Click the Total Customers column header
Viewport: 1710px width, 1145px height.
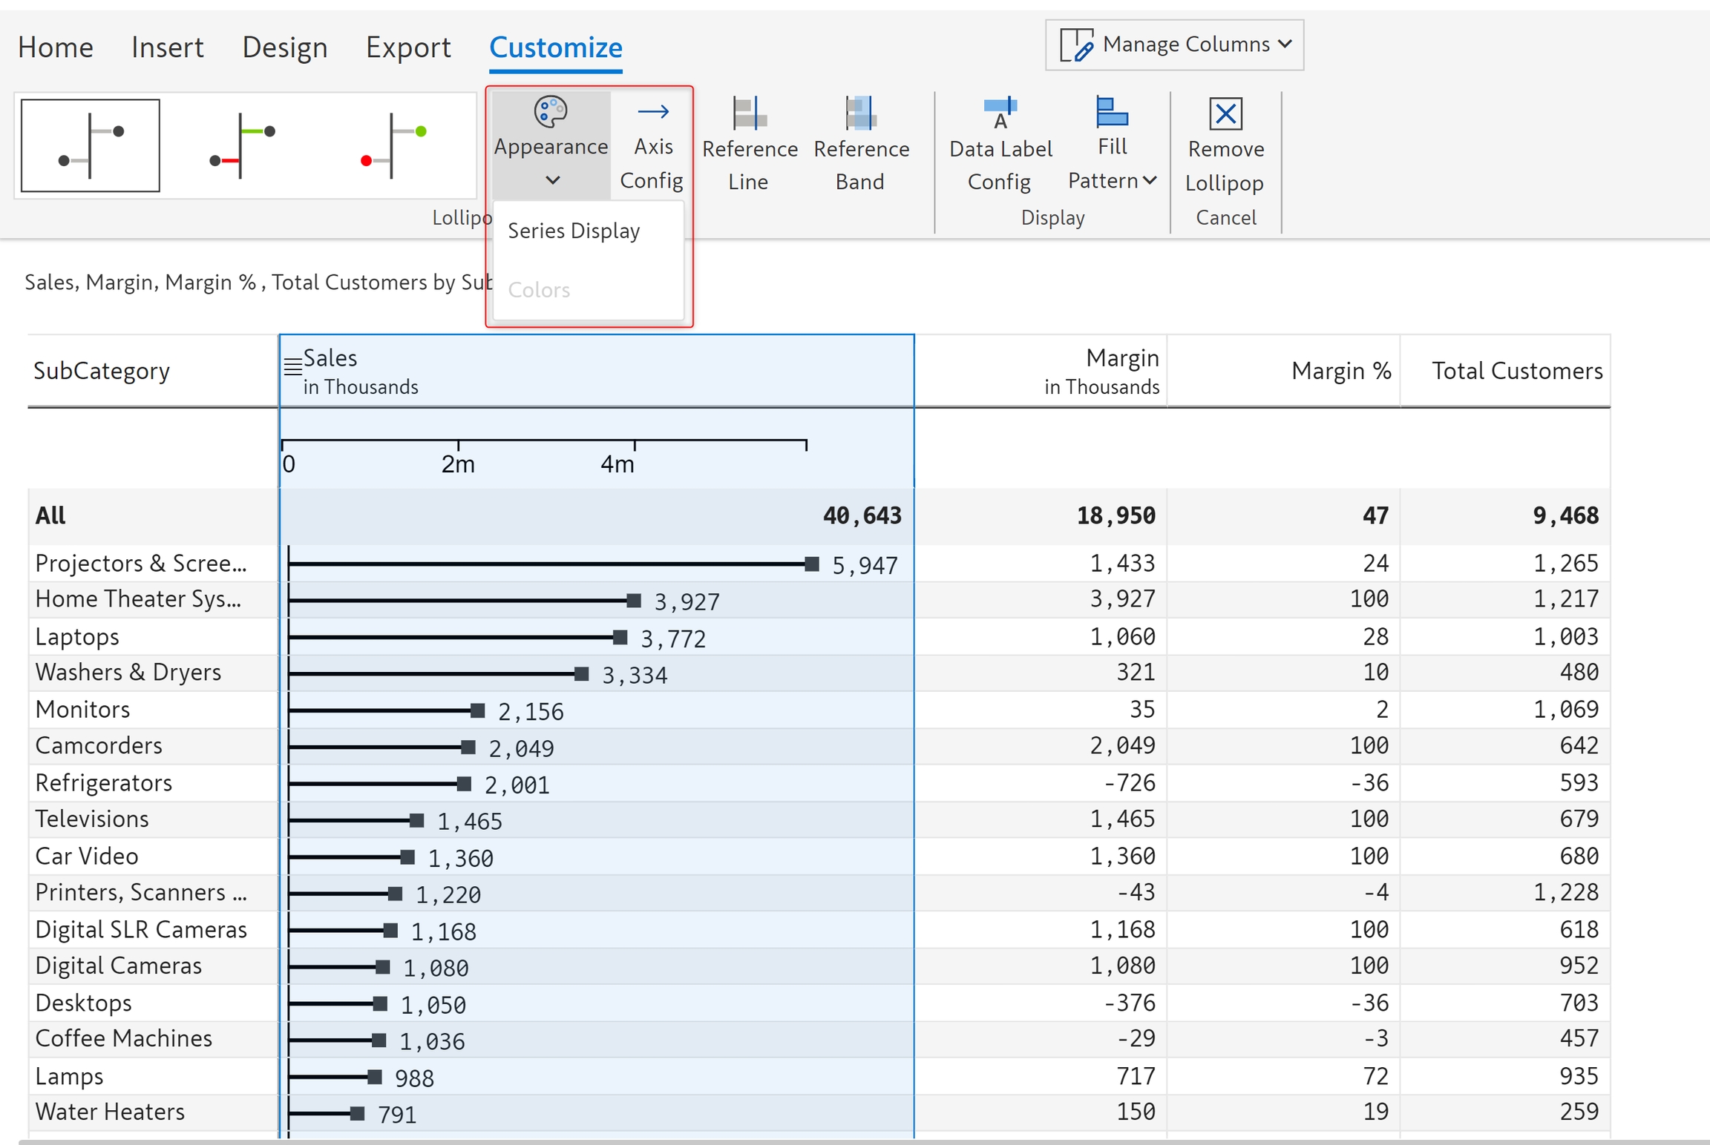point(1516,371)
